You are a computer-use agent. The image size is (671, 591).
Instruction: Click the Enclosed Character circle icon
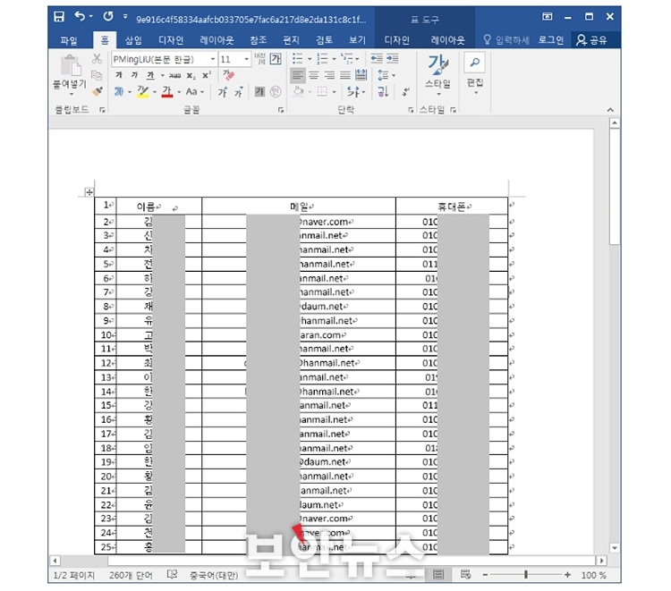click(276, 91)
